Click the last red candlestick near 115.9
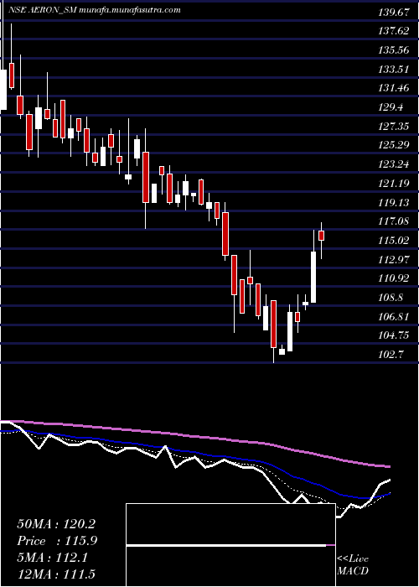Screen dimensions: 419x587 click(321, 236)
